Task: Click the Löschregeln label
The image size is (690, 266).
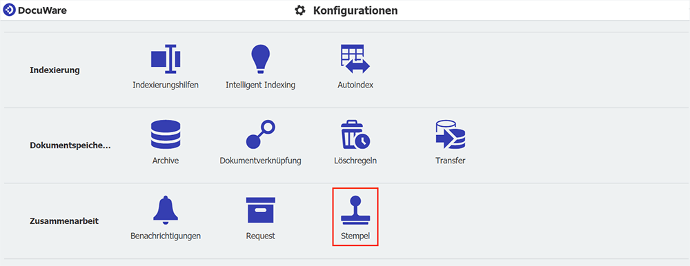Action: pyautogui.click(x=355, y=161)
